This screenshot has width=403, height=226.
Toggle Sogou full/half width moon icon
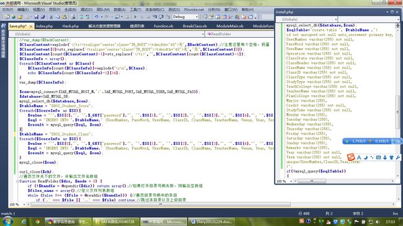(365, 157)
